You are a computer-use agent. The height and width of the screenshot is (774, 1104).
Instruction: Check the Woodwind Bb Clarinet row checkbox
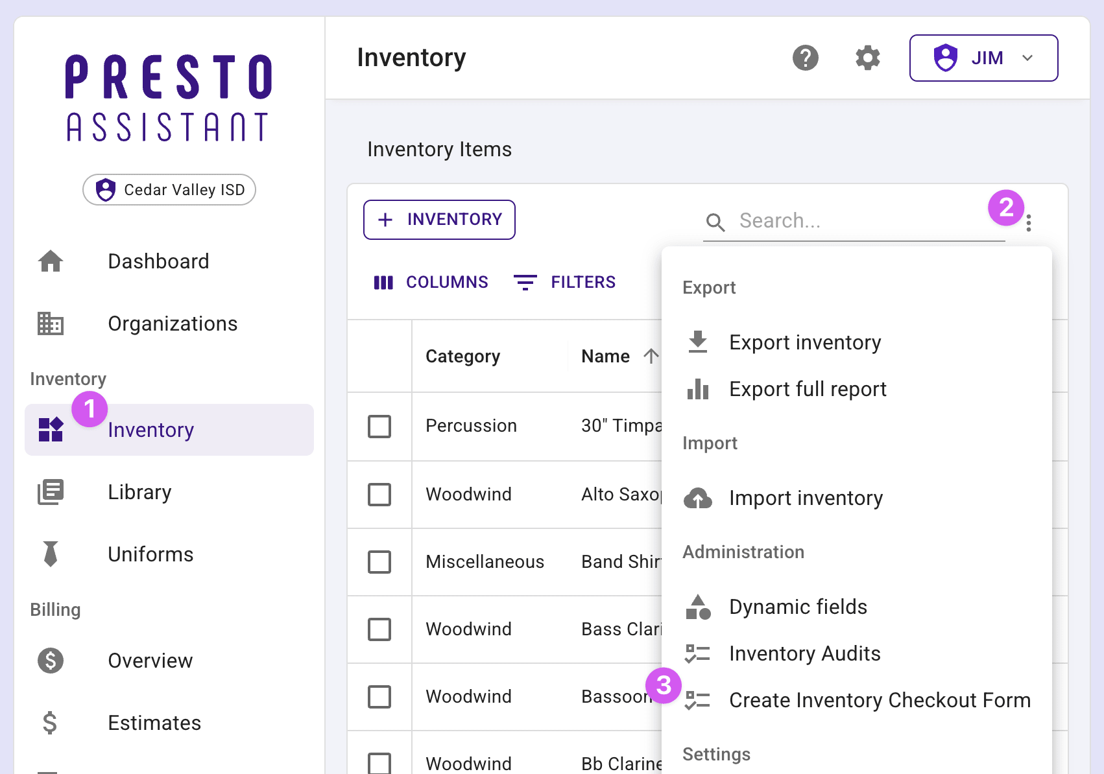click(x=379, y=763)
